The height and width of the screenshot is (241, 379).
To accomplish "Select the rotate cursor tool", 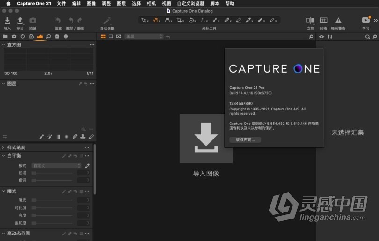I will point(192,20).
